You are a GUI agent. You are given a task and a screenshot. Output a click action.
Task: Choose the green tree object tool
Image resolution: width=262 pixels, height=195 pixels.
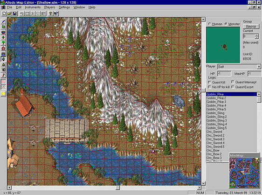4,43
